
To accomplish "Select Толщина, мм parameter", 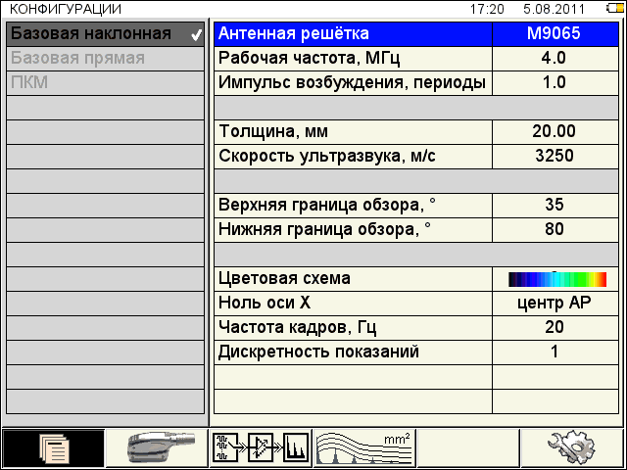I will (x=353, y=132).
